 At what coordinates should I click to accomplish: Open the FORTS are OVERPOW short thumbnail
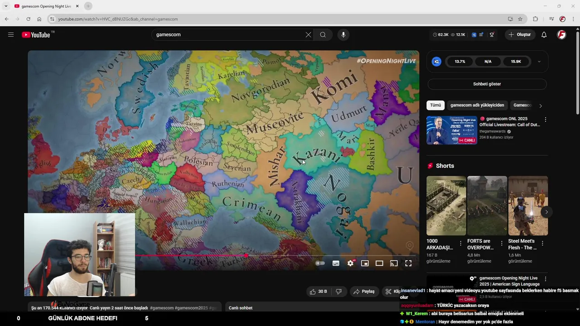[x=487, y=206]
